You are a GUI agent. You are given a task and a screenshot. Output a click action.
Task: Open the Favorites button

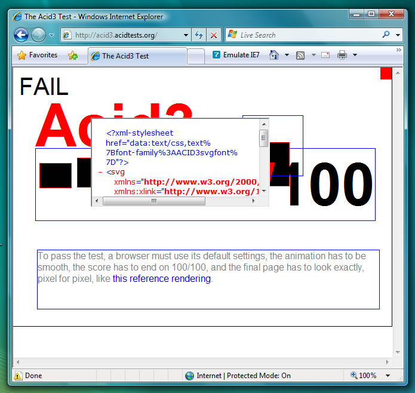click(x=38, y=56)
